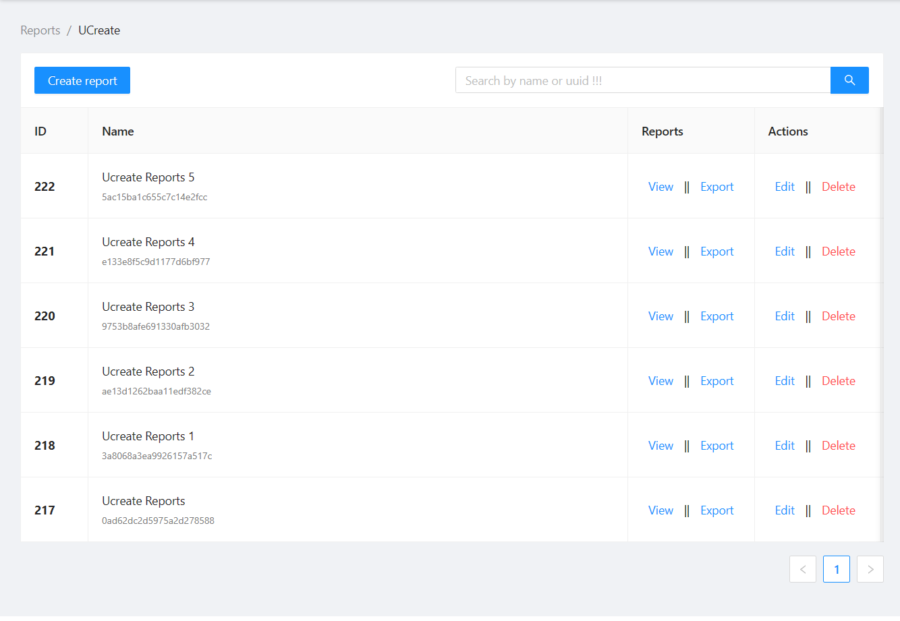Click uuid 5ac15ba1c655c7c14e2fcc

[154, 197]
